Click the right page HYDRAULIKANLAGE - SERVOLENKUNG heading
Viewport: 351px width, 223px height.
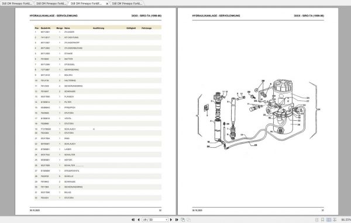[x=216, y=16]
